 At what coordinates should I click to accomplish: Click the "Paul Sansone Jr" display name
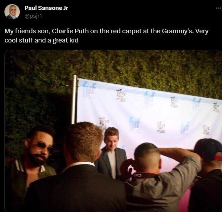coord(46,8)
